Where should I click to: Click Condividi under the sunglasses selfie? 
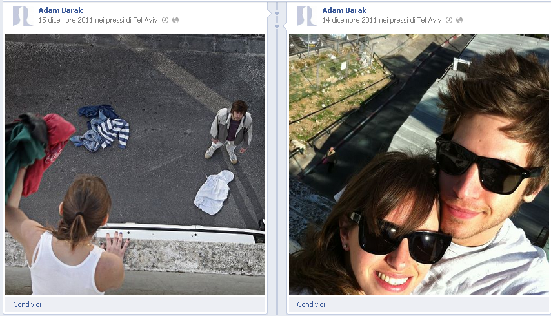(x=311, y=304)
